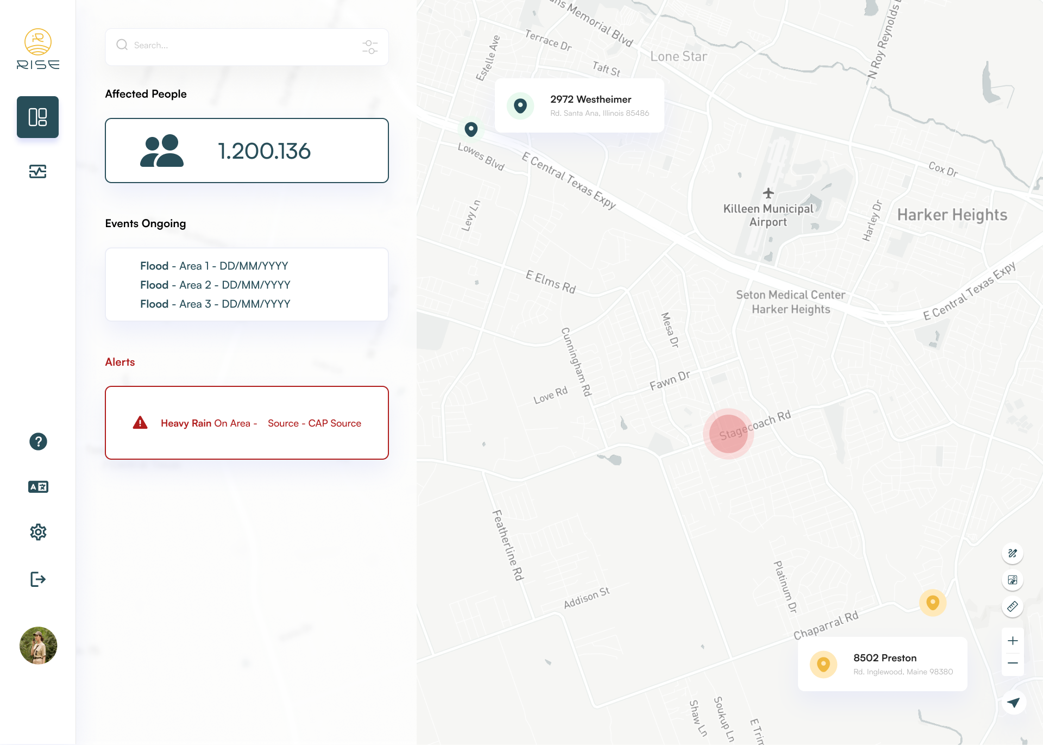1043x745 pixels.
Task: Select the map ruler measure tool
Action: 1013,606
